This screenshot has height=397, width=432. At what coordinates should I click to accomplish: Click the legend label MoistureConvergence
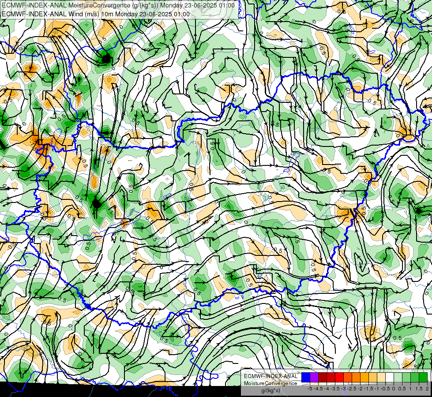point(270,383)
